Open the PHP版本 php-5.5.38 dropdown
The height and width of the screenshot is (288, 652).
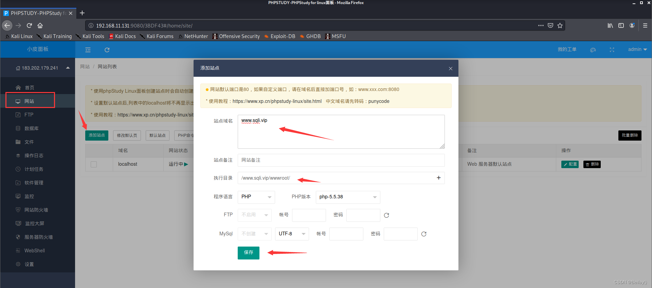click(348, 197)
